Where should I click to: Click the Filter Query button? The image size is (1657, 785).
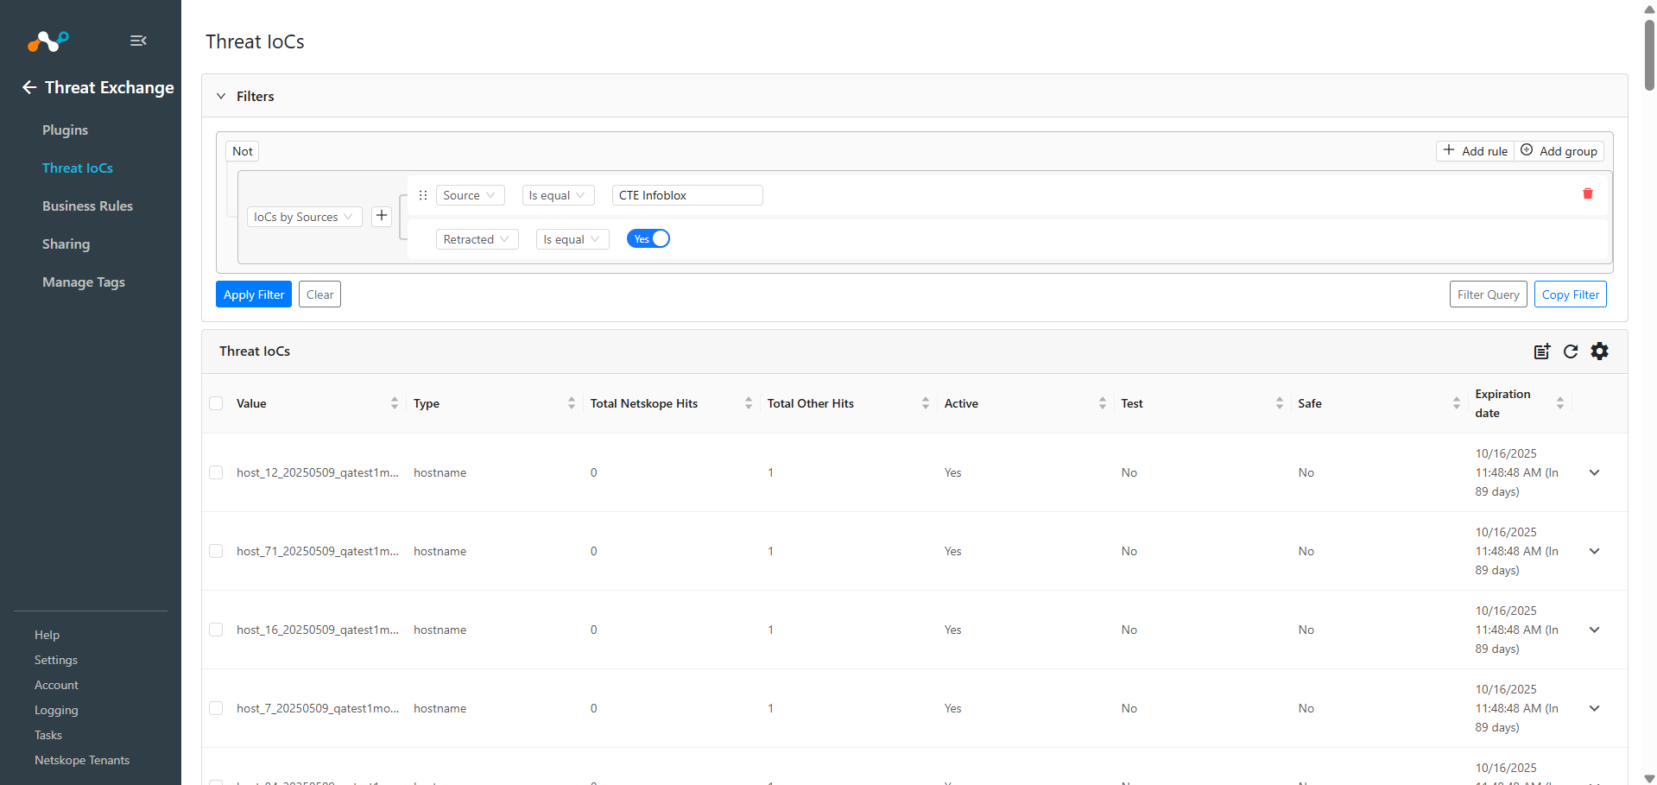(x=1489, y=294)
